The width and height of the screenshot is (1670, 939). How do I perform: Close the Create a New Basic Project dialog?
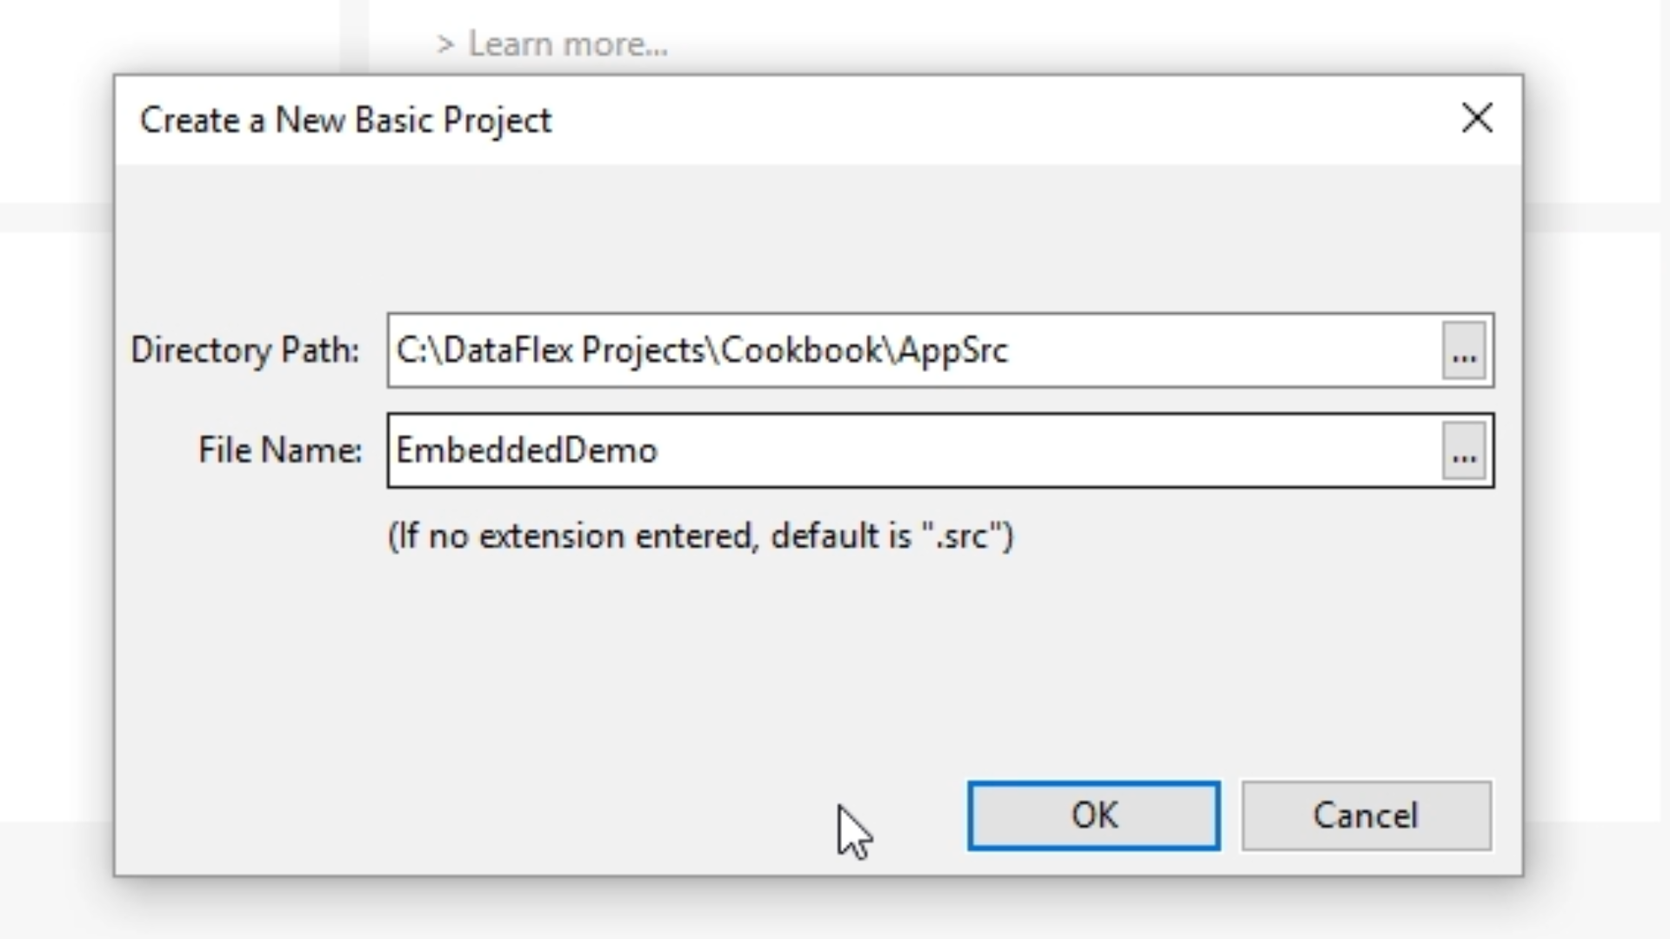pos(1477,118)
